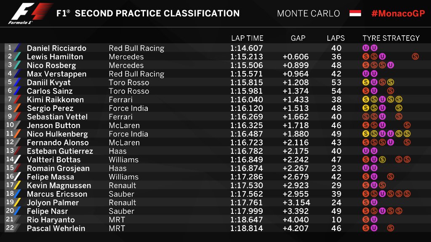
Task: Click the Daniel Ricciardo driver name
Action: (57, 48)
